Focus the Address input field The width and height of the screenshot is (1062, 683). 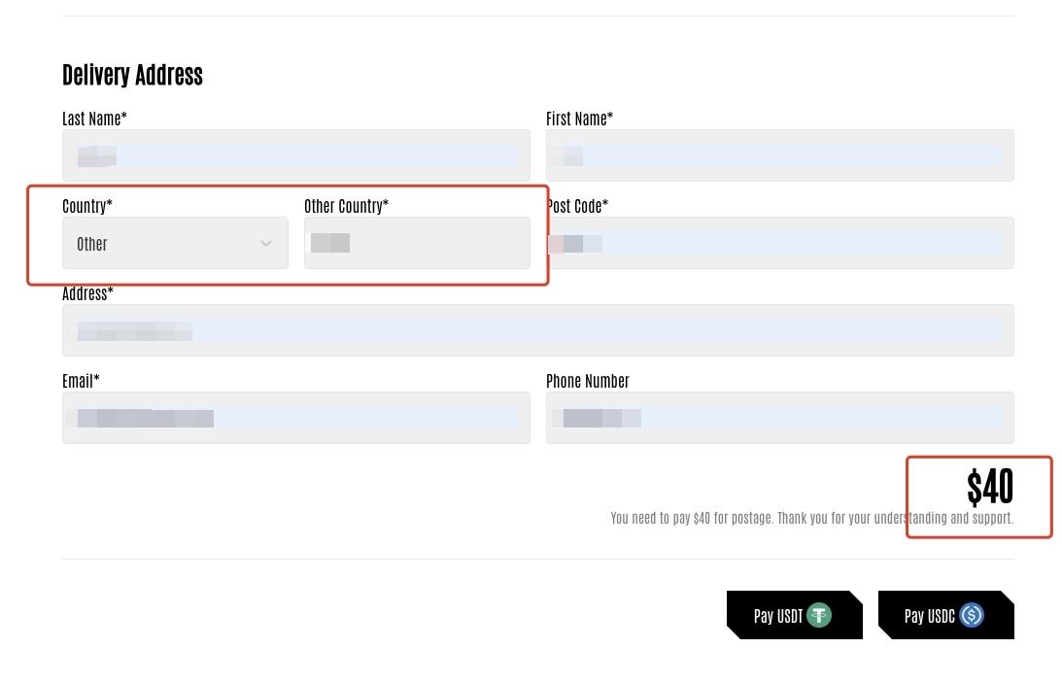pos(538,330)
